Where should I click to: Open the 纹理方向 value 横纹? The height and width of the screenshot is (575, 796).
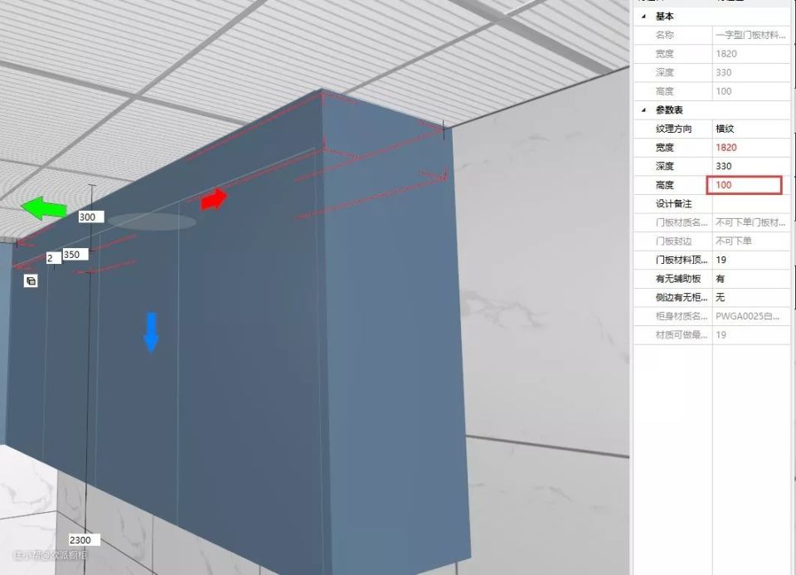pos(750,129)
